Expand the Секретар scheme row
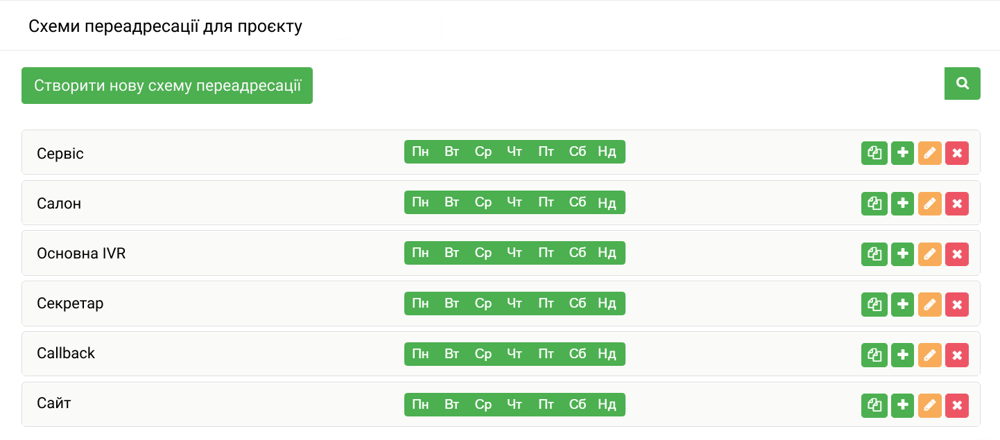This screenshot has height=440, width=1000. (501, 303)
